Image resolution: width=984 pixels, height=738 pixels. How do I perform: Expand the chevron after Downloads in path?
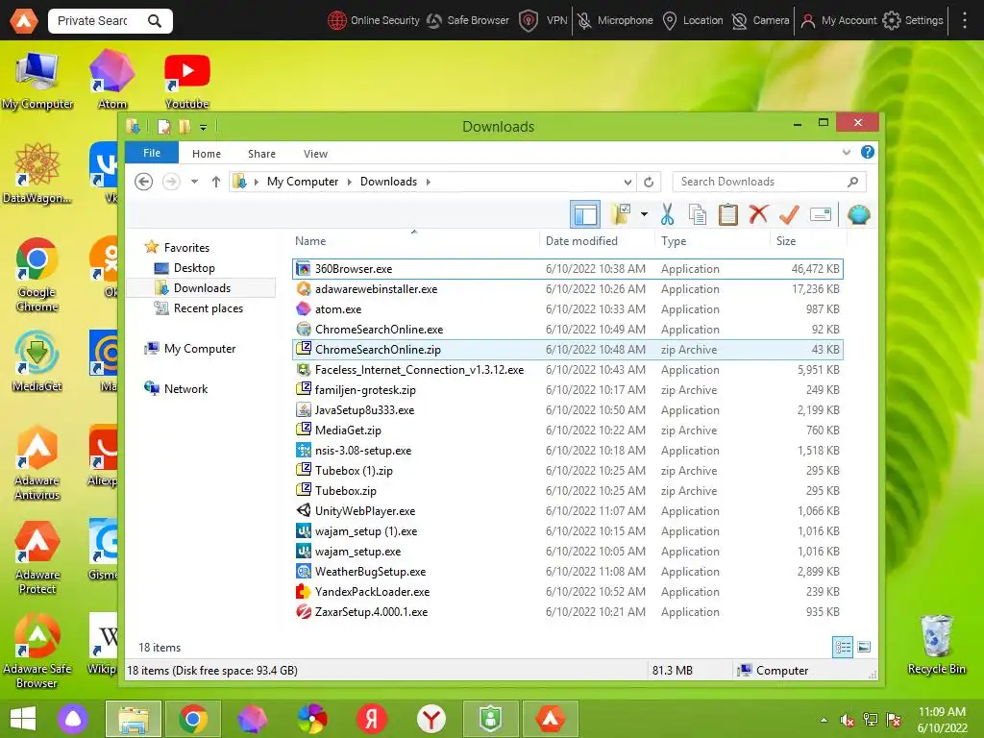pyautogui.click(x=428, y=182)
